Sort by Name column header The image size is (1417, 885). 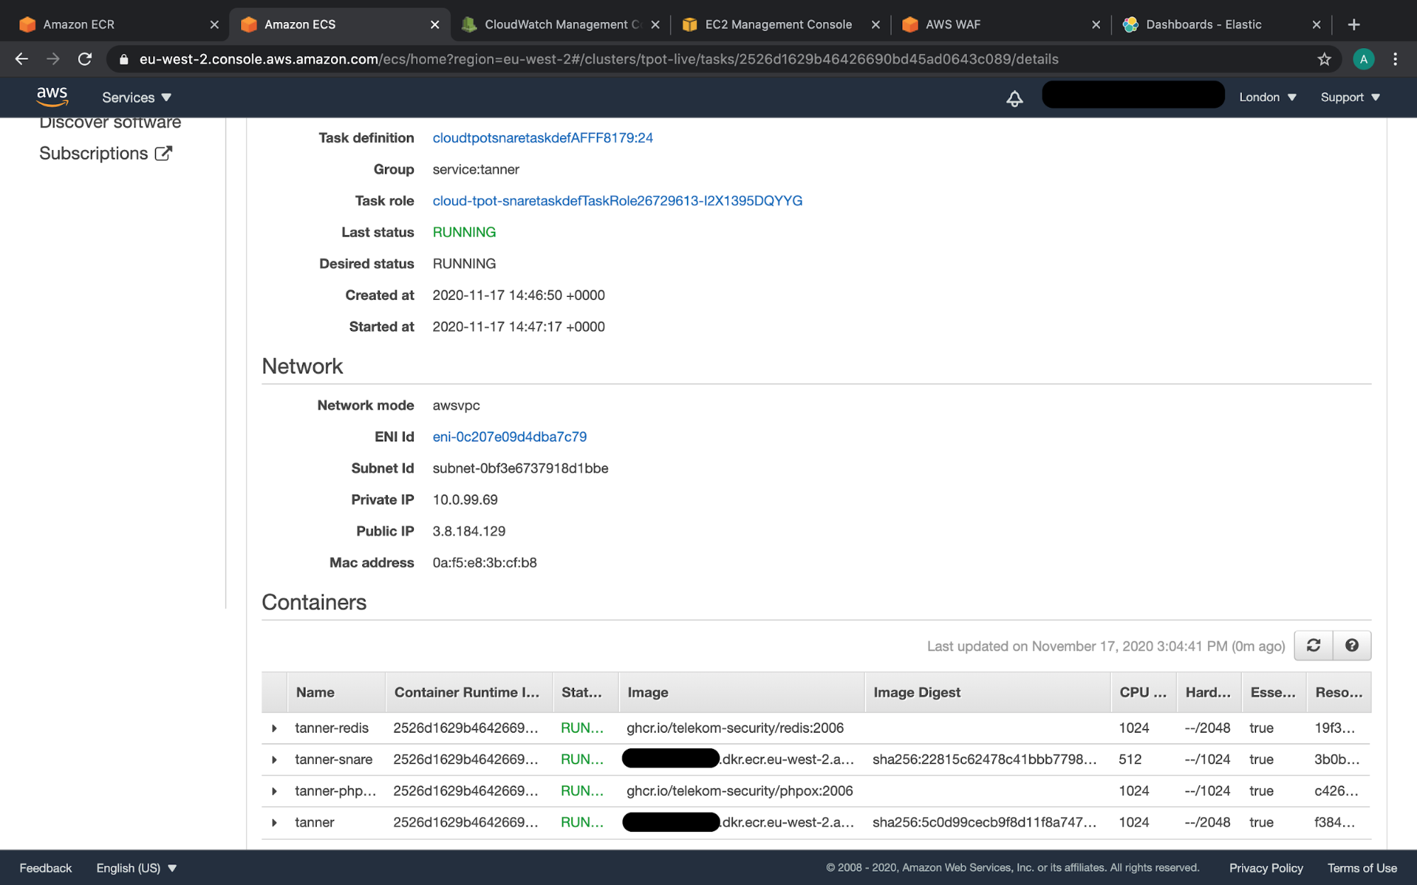coord(336,692)
